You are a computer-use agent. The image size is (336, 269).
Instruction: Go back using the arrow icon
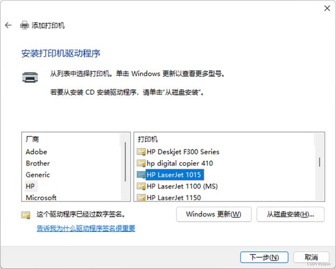pos(8,25)
